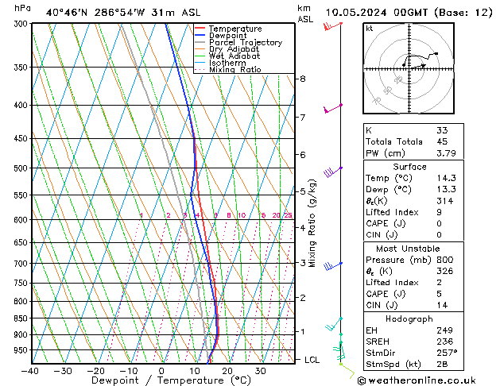Click the StmDir value 257°

click(447, 353)
